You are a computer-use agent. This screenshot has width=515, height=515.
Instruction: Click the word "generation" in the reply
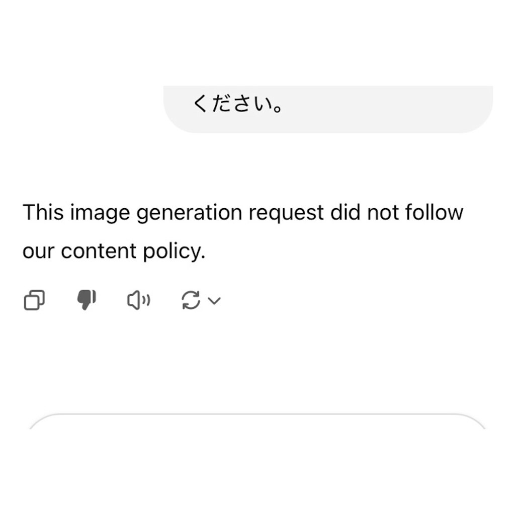click(x=189, y=214)
